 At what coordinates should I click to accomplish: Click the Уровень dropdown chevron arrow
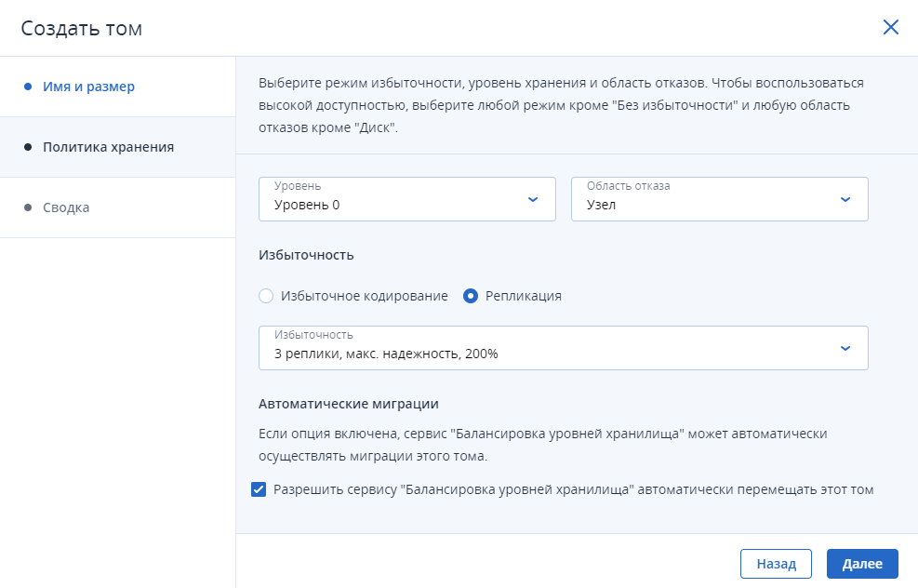(x=533, y=200)
